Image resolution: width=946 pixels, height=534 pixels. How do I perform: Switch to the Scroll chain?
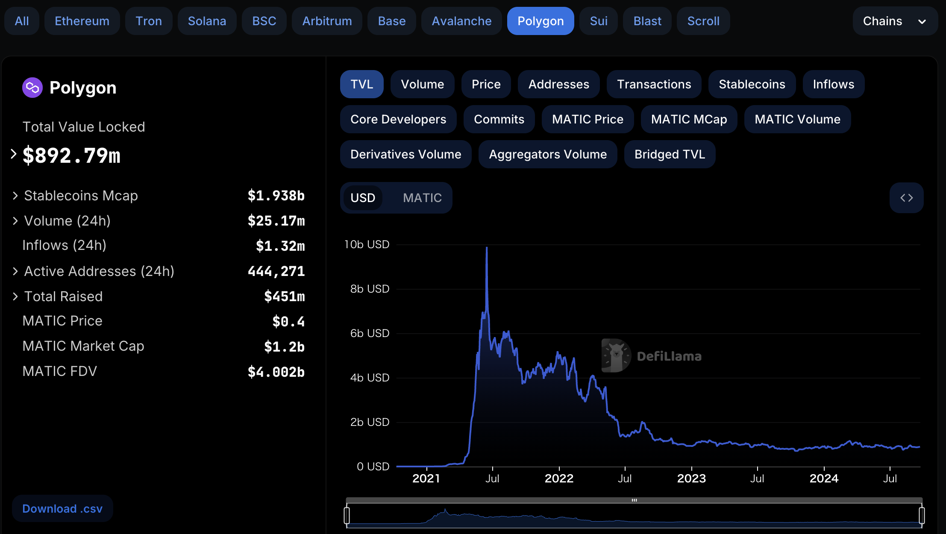click(x=703, y=21)
